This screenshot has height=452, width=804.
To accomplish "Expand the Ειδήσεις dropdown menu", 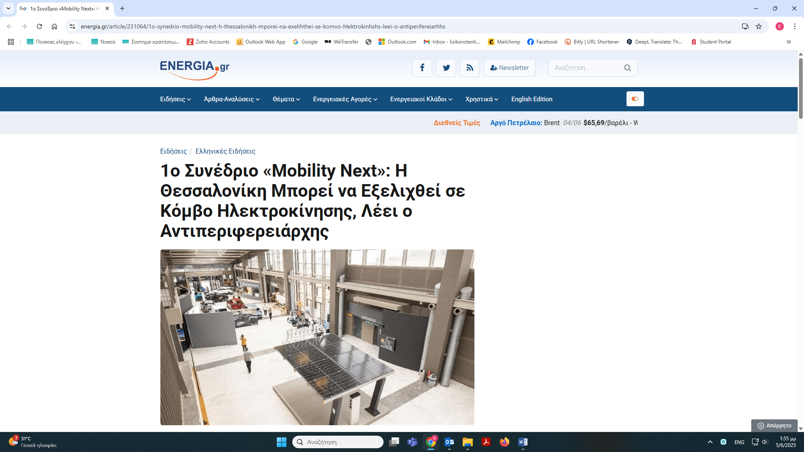I will [x=175, y=99].
